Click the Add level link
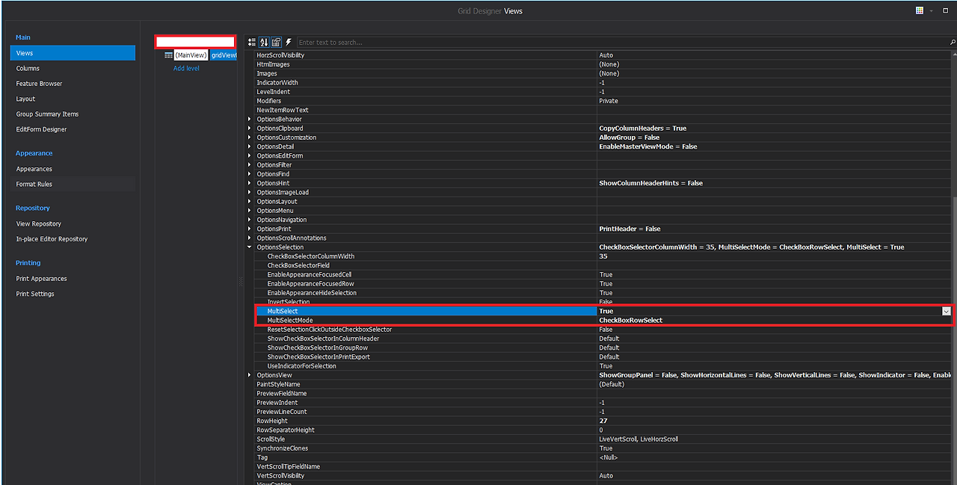Image resolution: width=957 pixels, height=485 pixels. 185,68
